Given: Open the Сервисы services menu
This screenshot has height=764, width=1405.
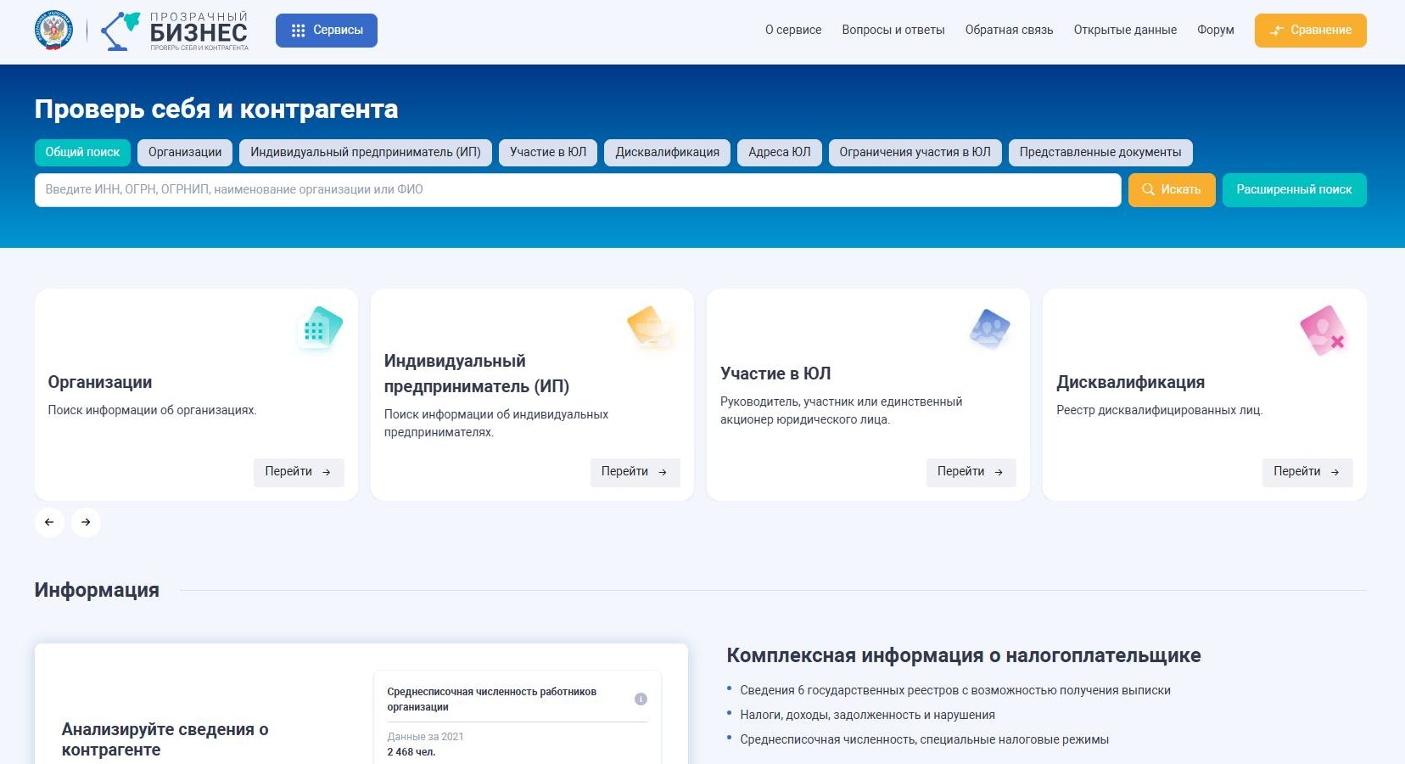Looking at the screenshot, I should (x=327, y=30).
